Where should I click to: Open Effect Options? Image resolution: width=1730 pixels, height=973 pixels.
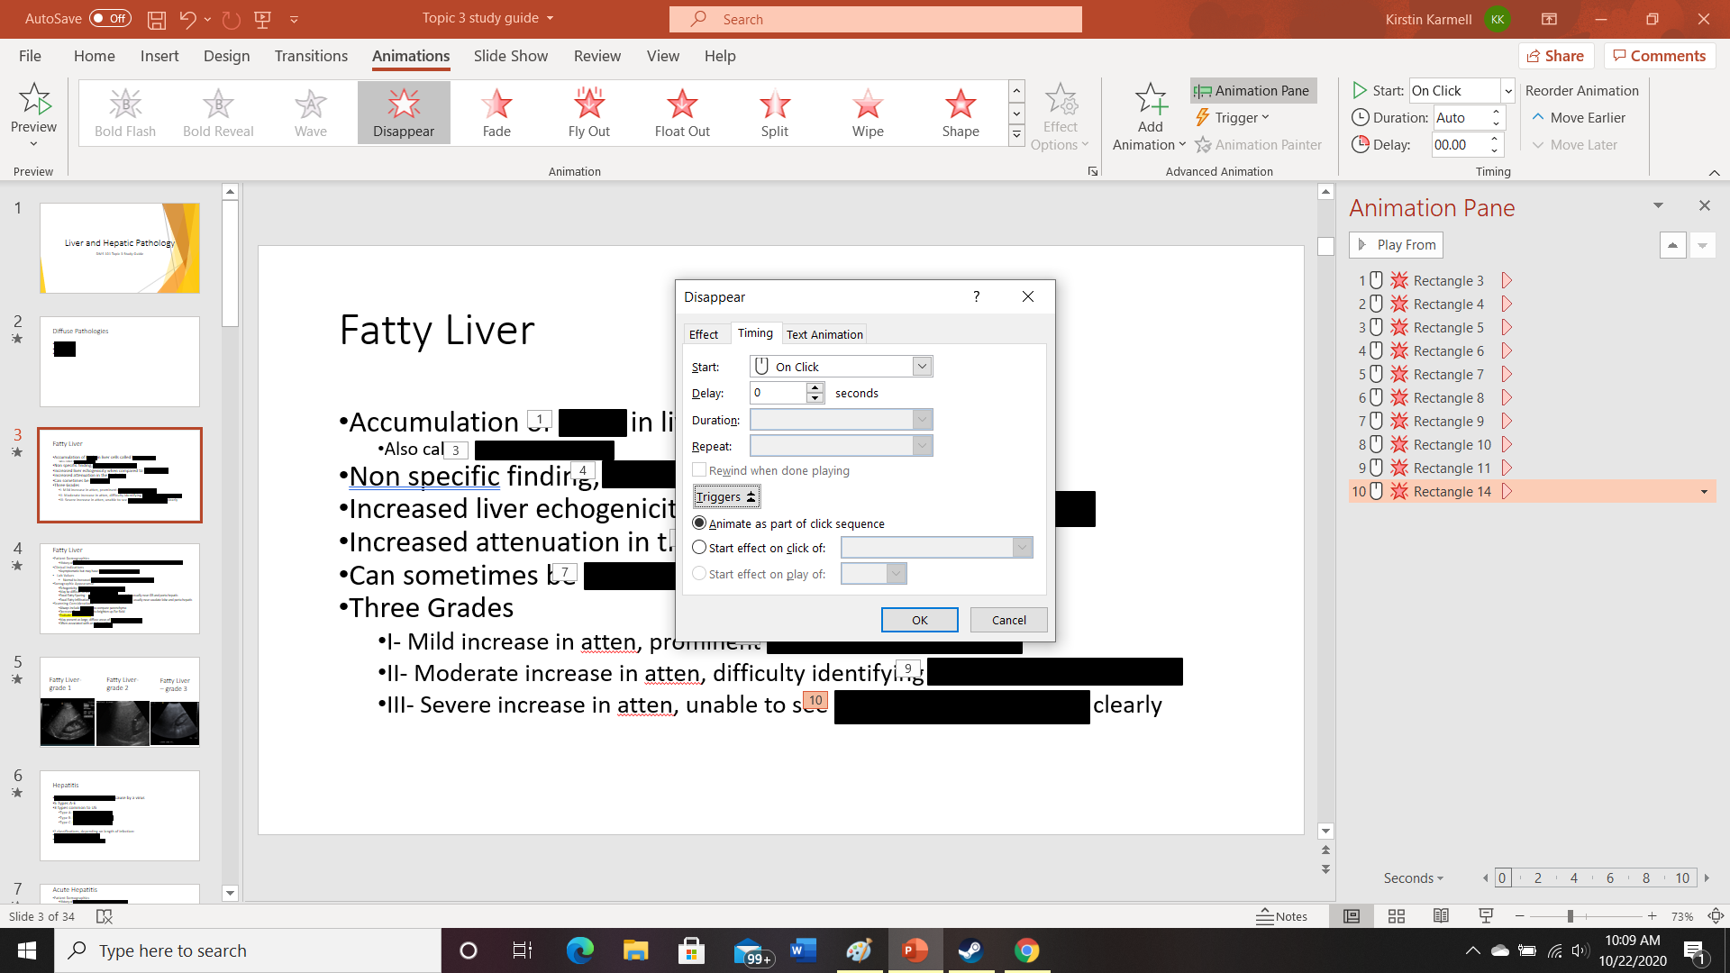tap(1061, 115)
